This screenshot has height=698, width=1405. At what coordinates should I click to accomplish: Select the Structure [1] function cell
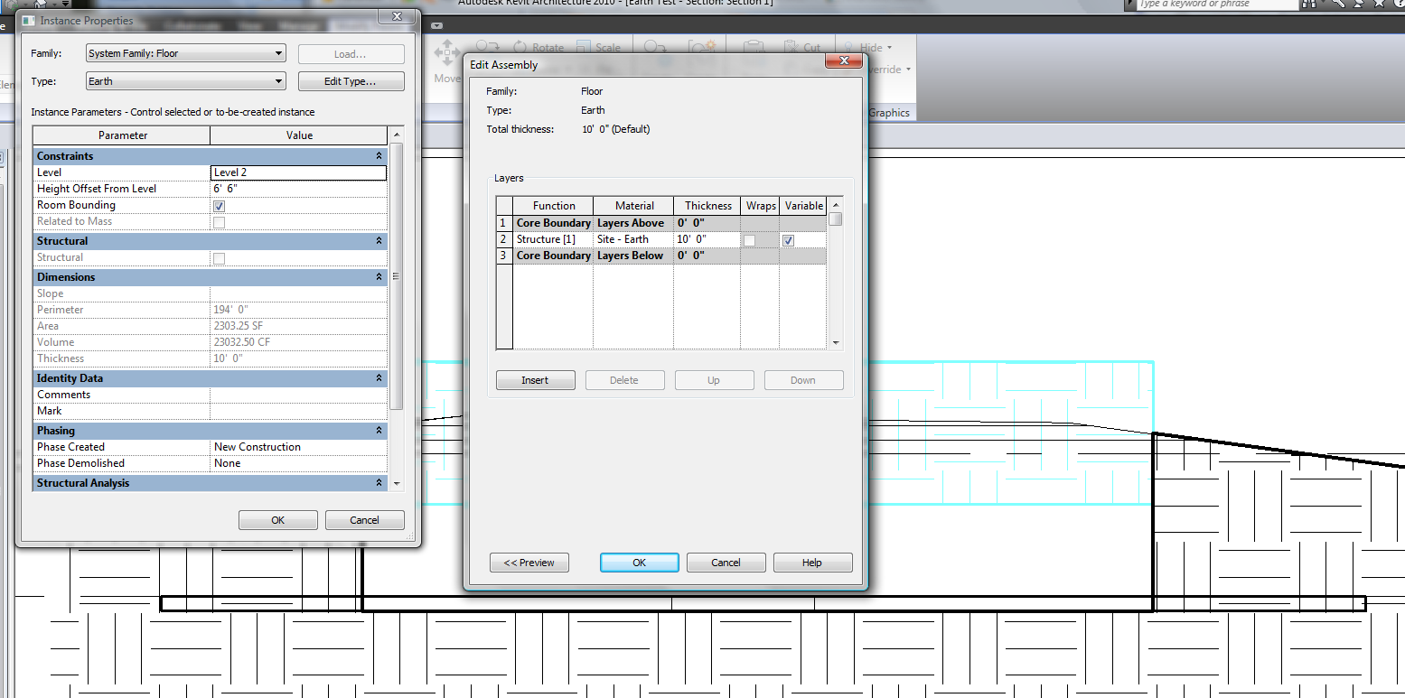pyautogui.click(x=553, y=239)
